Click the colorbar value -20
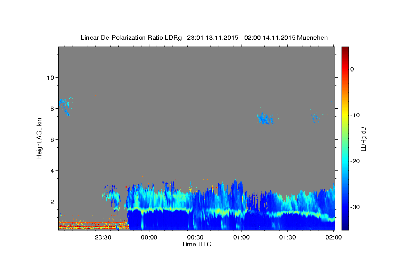 [x=355, y=161]
